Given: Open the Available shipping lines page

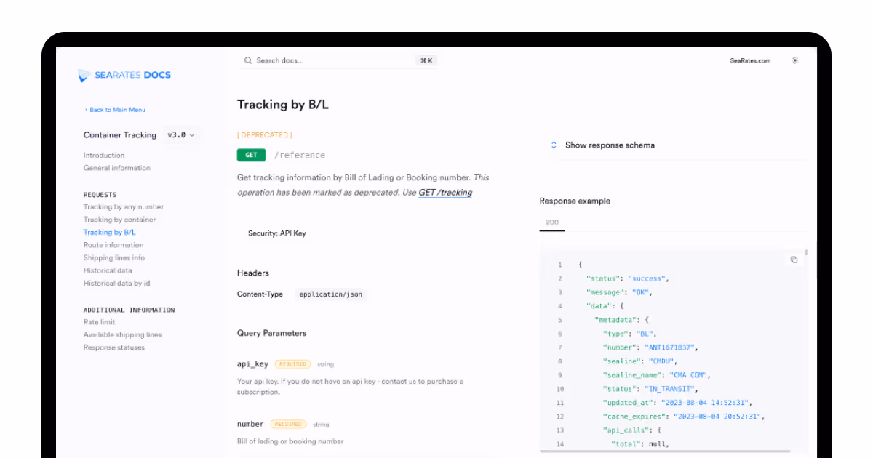Looking at the screenshot, I should pos(123,335).
